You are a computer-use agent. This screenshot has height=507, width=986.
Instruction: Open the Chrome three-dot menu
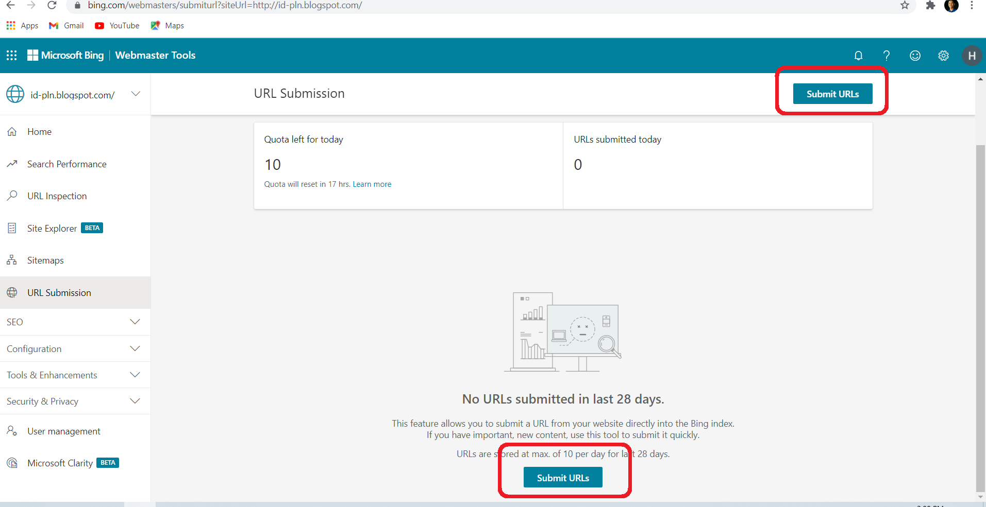click(x=972, y=5)
